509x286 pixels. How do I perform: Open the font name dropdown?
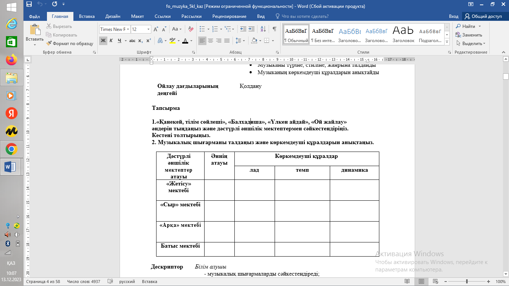[x=129, y=29]
